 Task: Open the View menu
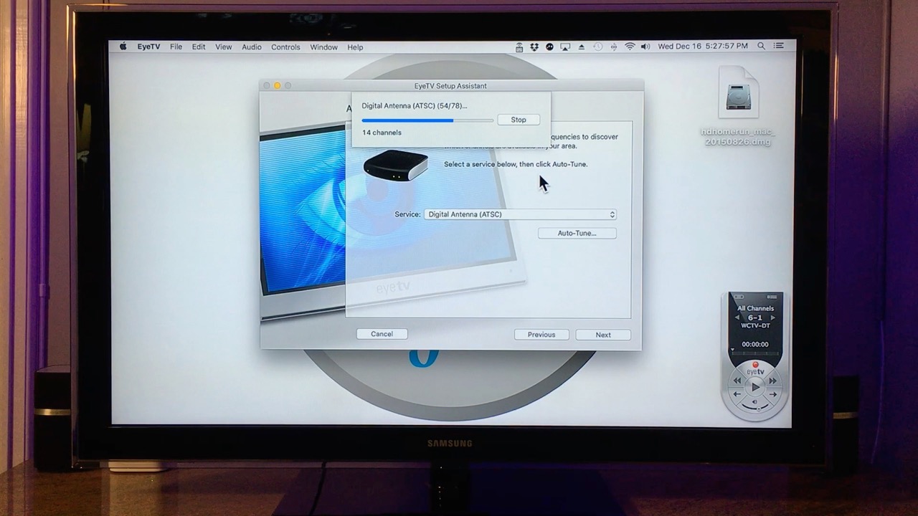point(224,47)
